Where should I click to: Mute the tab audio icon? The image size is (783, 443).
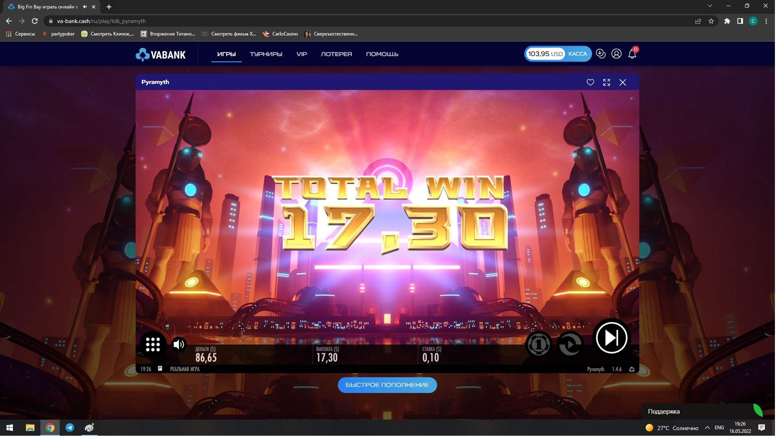click(x=85, y=7)
